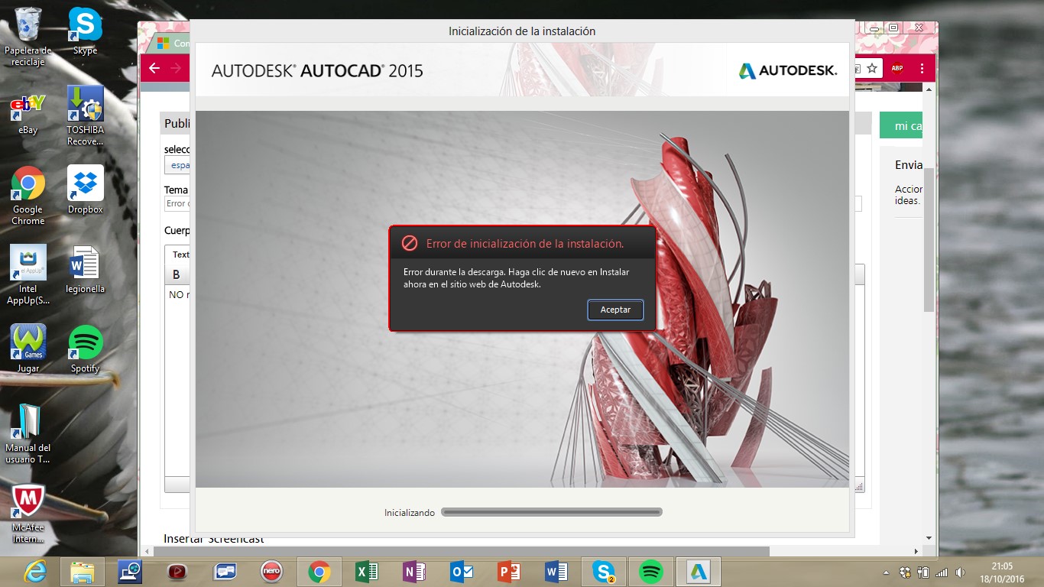Select the McAfee Internet Security desktop icon
The height and width of the screenshot is (587, 1044).
[x=28, y=514]
